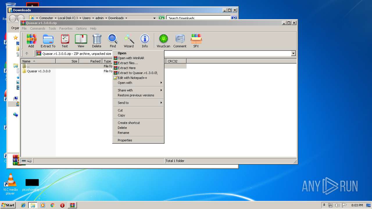372x209 pixels.
Task: Click the taskbar clock 8:03 PM
Action: point(357,205)
